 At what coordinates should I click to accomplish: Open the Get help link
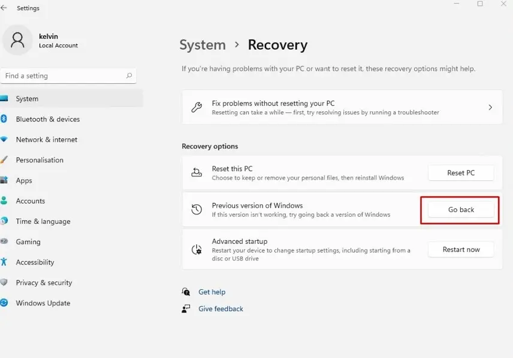pyautogui.click(x=212, y=292)
